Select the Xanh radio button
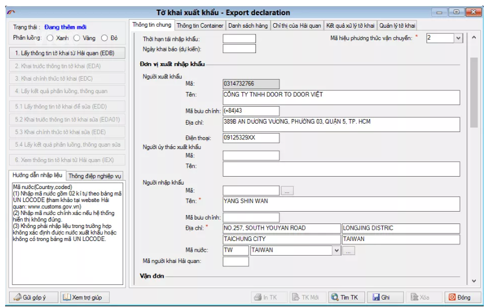The image size is (490, 307). click(50, 38)
